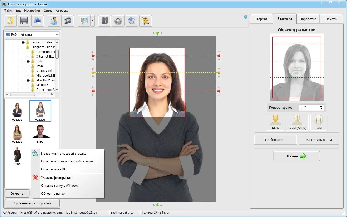
Task: Click the rotate clockwise menu icon
Action: point(35,153)
